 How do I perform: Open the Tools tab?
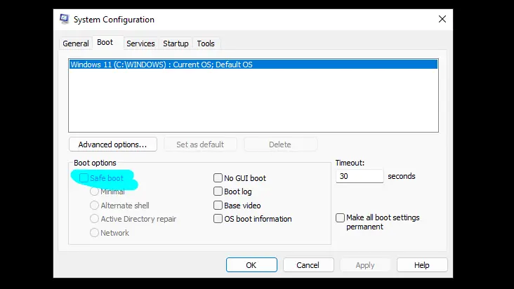click(x=206, y=43)
